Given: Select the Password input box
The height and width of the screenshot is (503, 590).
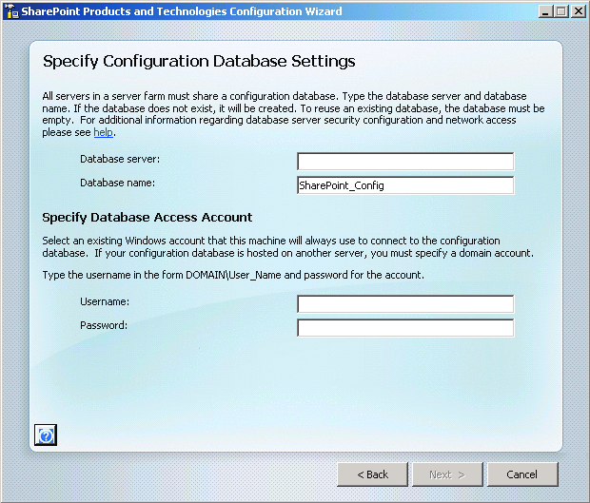Looking at the screenshot, I should point(405,328).
